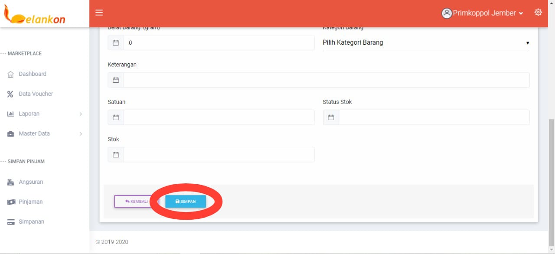Click the Simpanan card icon
The width and height of the screenshot is (555, 254).
(11, 222)
